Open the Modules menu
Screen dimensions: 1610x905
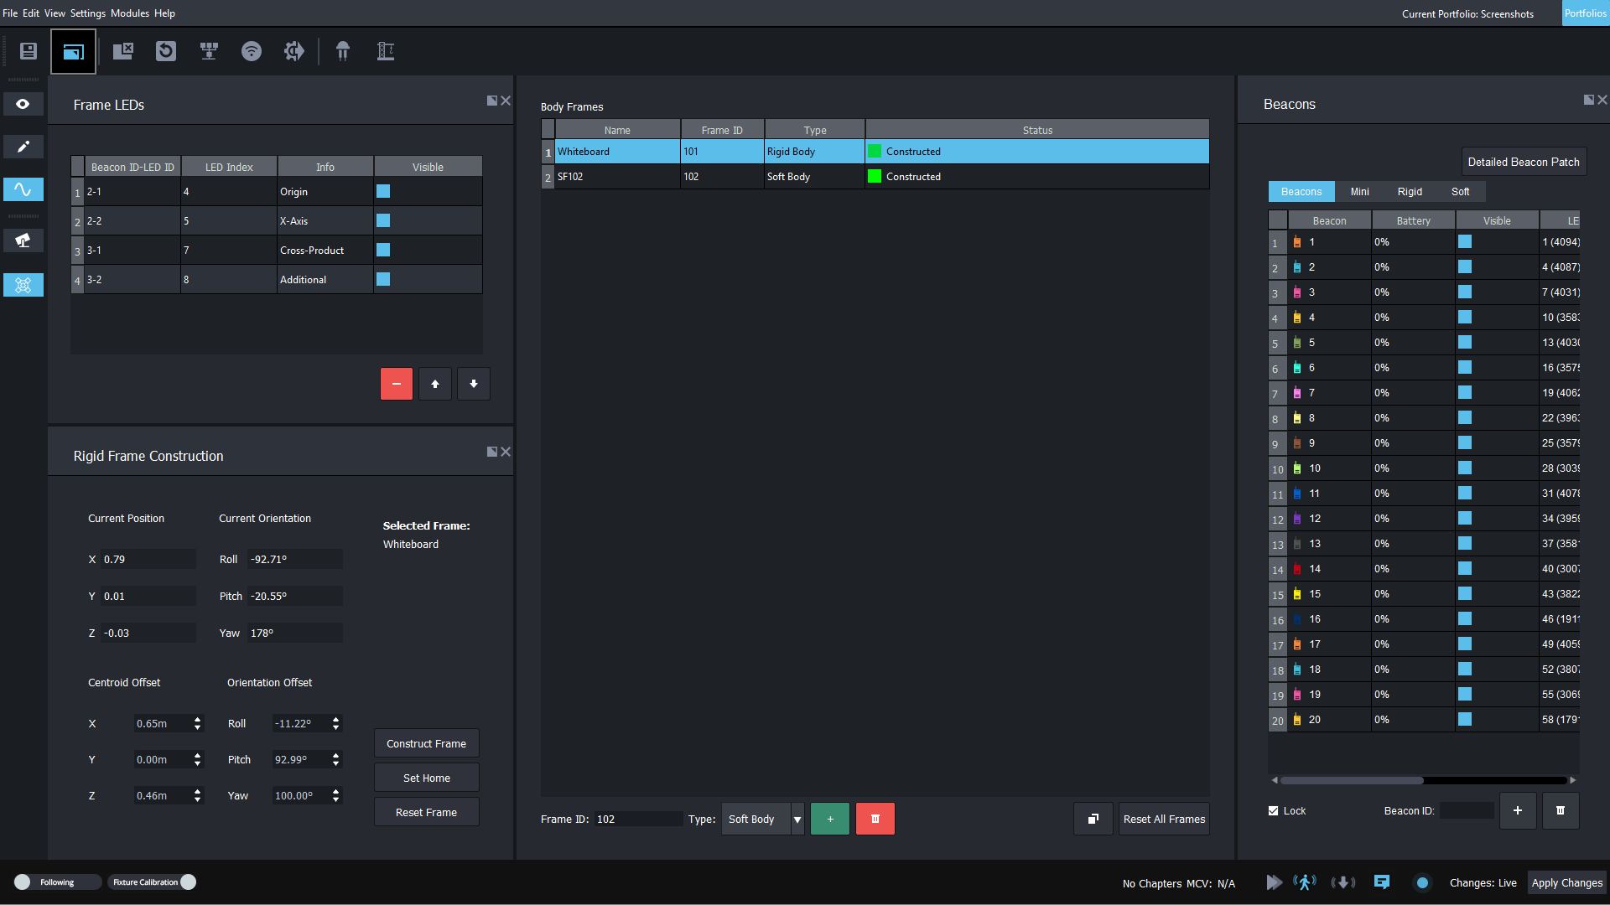click(129, 13)
